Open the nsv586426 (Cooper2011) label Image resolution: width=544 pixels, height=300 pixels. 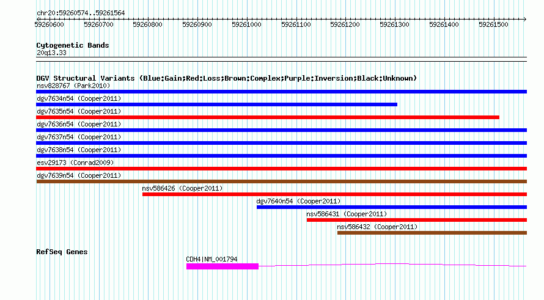pyautogui.click(x=182, y=188)
